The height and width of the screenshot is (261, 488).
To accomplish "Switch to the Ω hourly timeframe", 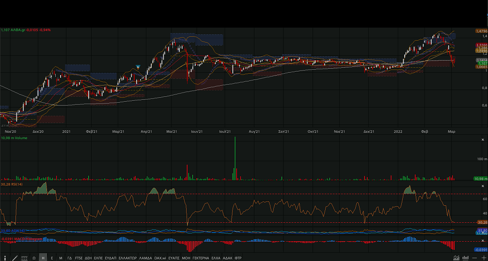I will pos(34,258).
